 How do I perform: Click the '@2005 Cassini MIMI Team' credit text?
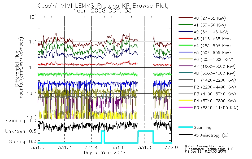[x=205, y=146]
